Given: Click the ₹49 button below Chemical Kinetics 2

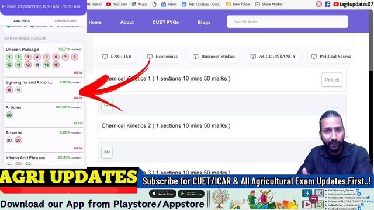Looking at the screenshot, I should [x=107, y=152].
